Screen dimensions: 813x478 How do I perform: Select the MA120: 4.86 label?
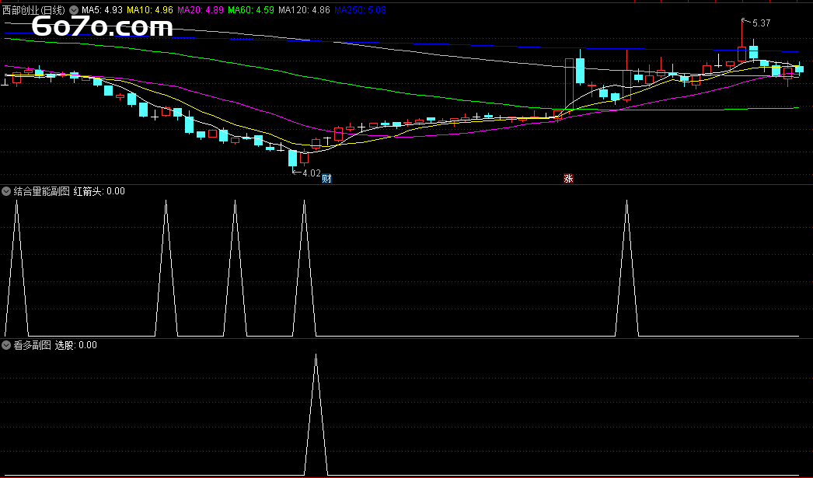pyautogui.click(x=304, y=10)
